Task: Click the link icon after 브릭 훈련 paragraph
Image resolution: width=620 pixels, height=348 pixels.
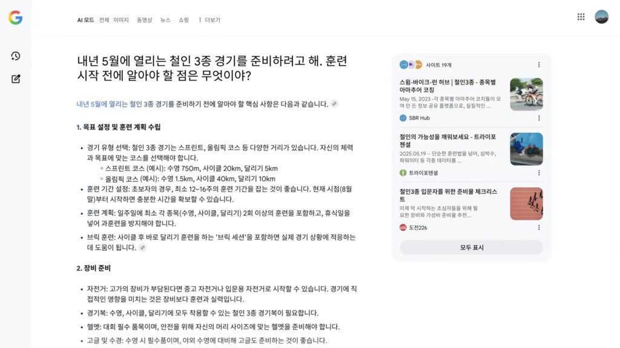Action: tap(143, 248)
